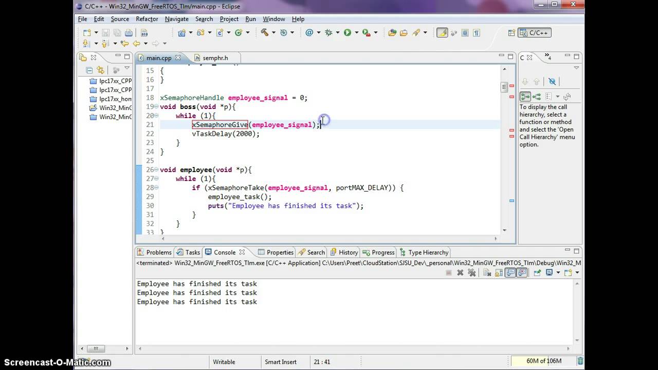Screen dimensions: 658x370
Task: Close the main.cpp editor tab
Action: (178, 58)
